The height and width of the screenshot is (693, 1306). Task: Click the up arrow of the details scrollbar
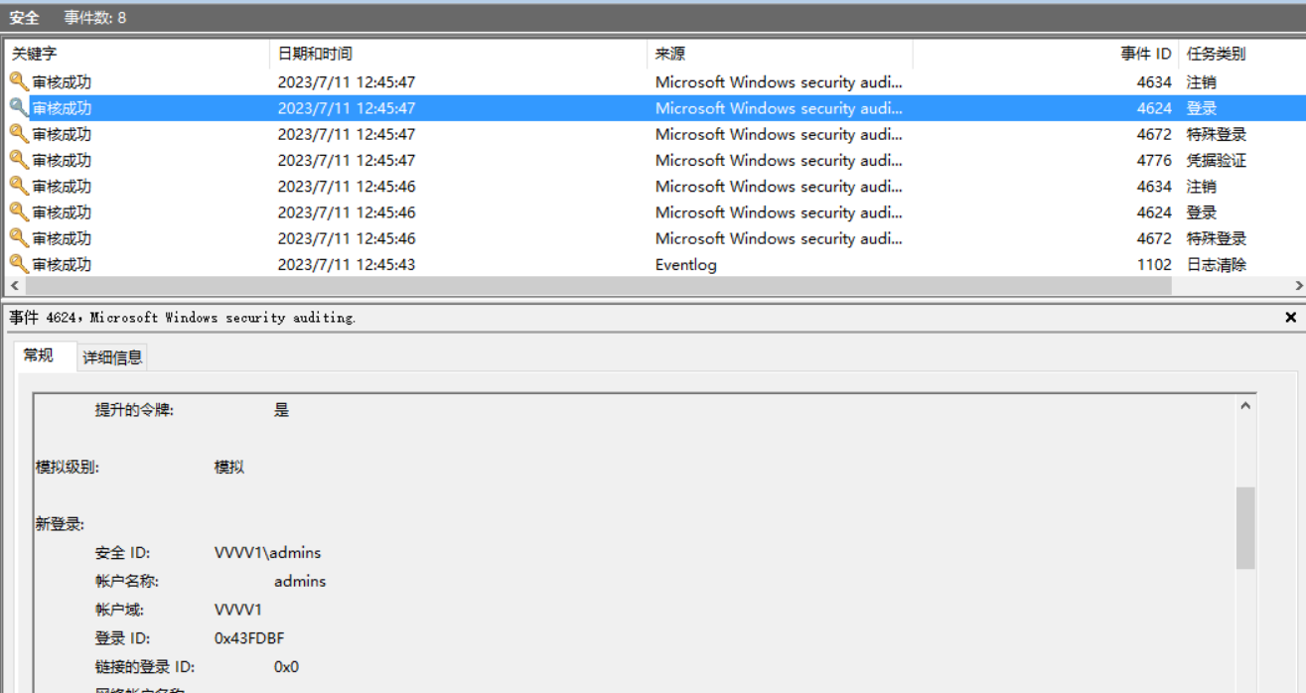coord(1245,406)
